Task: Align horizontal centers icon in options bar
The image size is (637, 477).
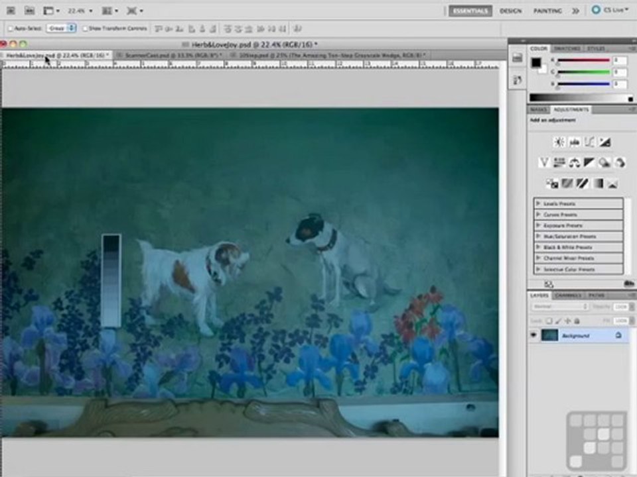Action: click(x=202, y=28)
